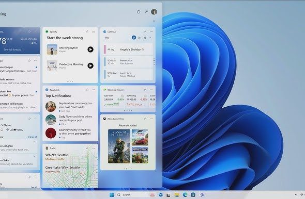
Task: Pin the Calendar widget
Action: pos(145,31)
